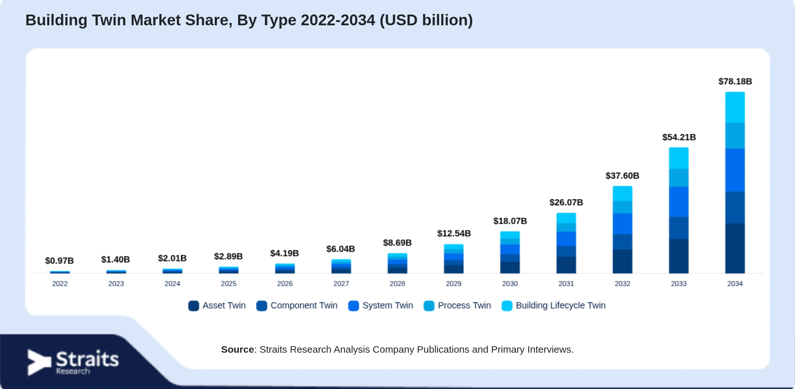Viewport: 795px width, 389px height.
Task: Click Building Lifecycle segment of 2034 bar
Action: point(735,107)
